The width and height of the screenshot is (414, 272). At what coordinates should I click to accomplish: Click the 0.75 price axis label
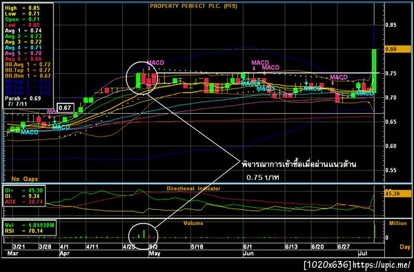point(391,73)
